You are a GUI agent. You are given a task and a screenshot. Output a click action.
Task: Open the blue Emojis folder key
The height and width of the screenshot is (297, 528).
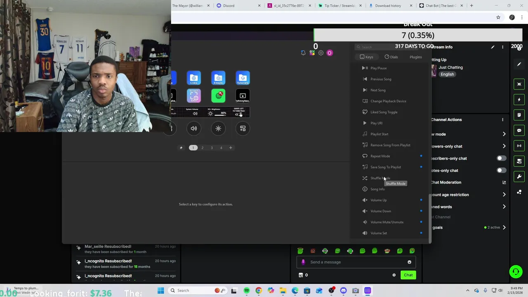218,78
